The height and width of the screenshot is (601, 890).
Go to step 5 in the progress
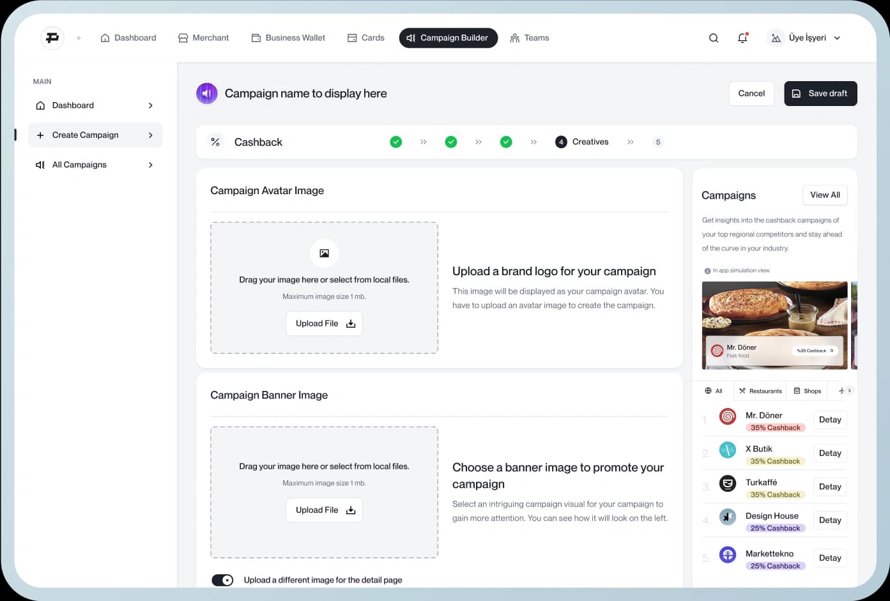(x=657, y=142)
